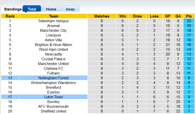Open the Wolverhampton Wanderers team link

coord(53,83)
